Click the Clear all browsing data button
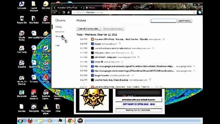Screen dimensions: 220x124 click(x=89, y=29)
